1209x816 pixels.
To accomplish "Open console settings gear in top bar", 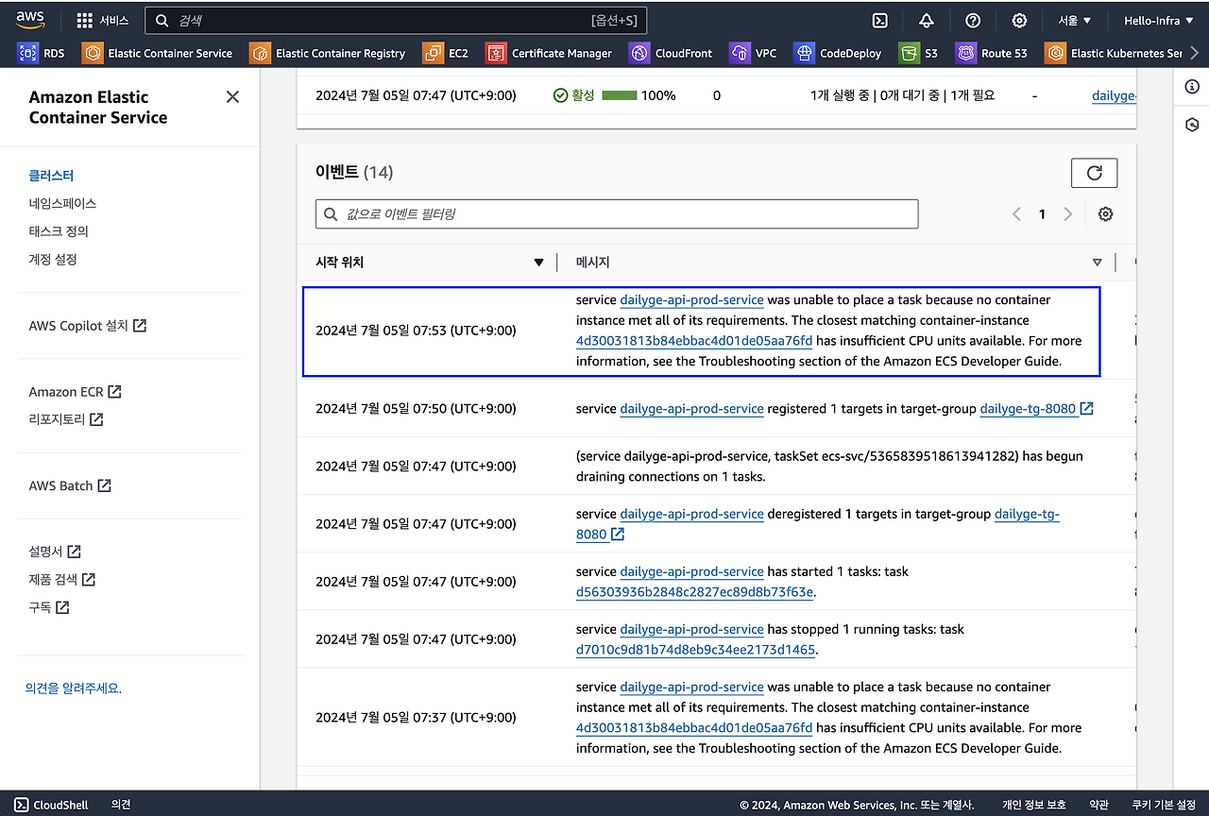I will click(x=1019, y=20).
